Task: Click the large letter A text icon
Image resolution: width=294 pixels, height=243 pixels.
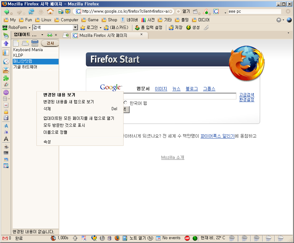Action: (6, 139)
